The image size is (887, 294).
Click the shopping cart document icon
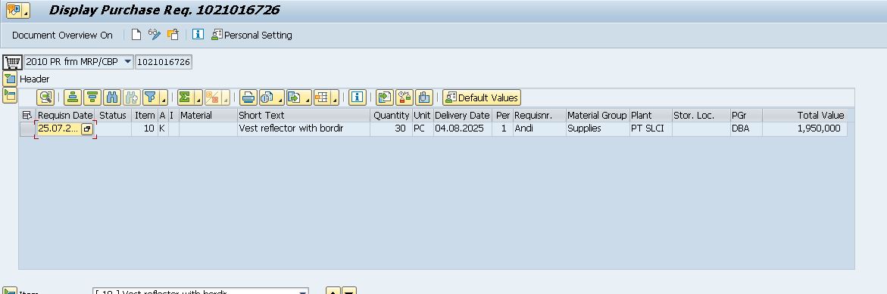[x=12, y=61]
